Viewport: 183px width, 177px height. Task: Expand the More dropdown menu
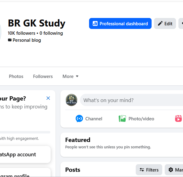[x=70, y=76]
